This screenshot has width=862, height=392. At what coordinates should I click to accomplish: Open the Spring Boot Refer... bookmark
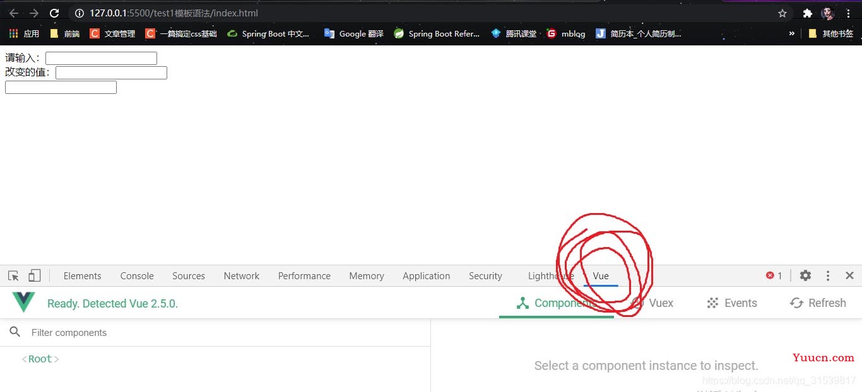pyautogui.click(x=437, y=33)
